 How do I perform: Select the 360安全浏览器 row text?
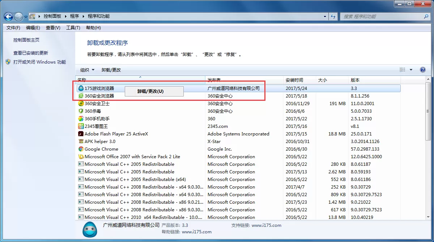tap(99, 96)
